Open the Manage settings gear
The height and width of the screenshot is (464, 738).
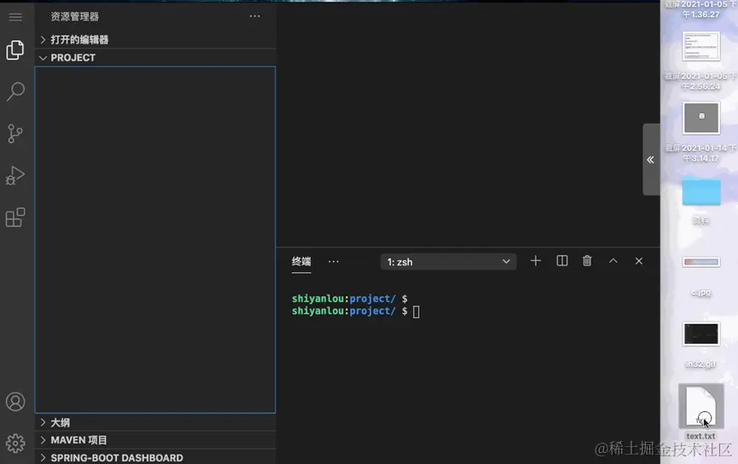point(15,444)
